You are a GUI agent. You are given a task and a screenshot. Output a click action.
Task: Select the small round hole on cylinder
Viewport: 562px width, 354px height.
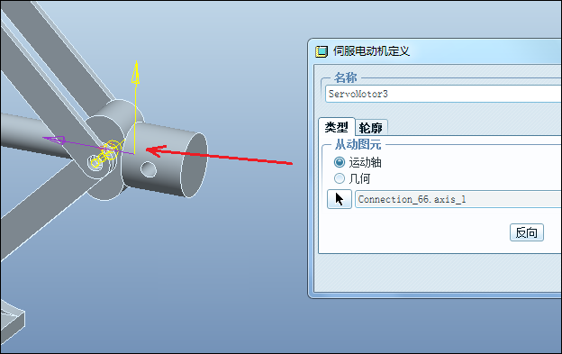tap(149, 169)
